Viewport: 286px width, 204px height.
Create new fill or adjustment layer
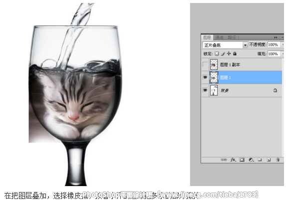[251, 160]
